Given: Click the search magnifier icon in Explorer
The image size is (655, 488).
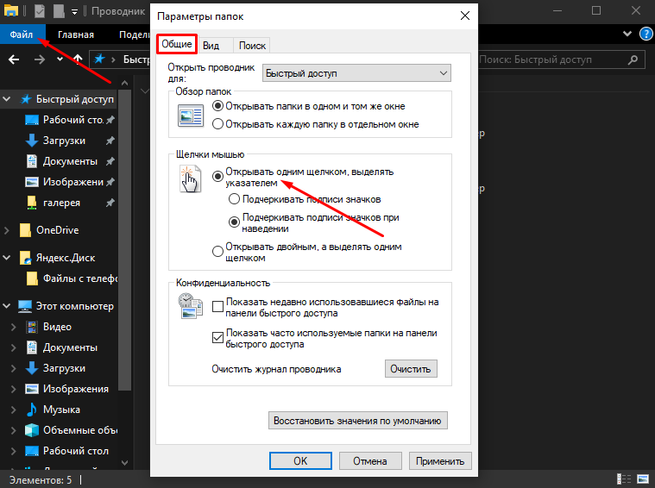Looking at the screenshot, I should coord(633,59).
